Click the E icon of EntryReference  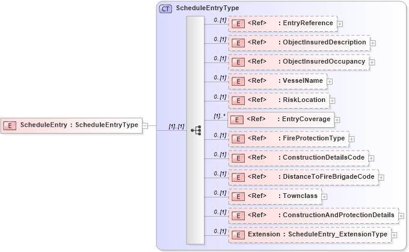click(238, 24)
